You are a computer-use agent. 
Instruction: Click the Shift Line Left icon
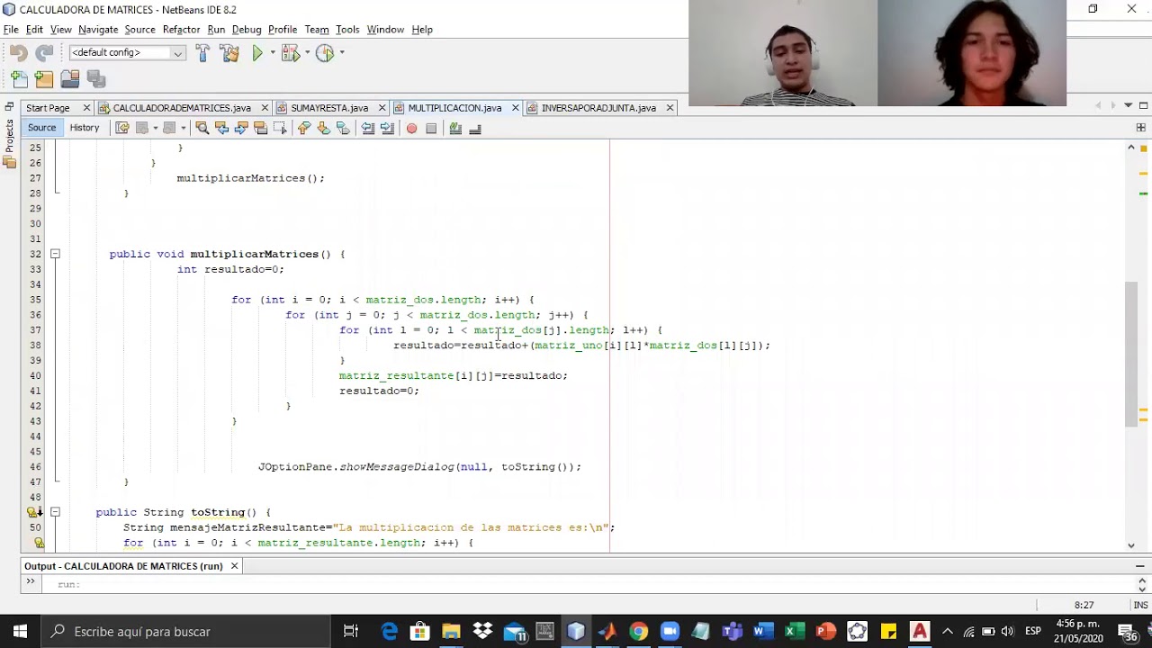coord(367,129)
